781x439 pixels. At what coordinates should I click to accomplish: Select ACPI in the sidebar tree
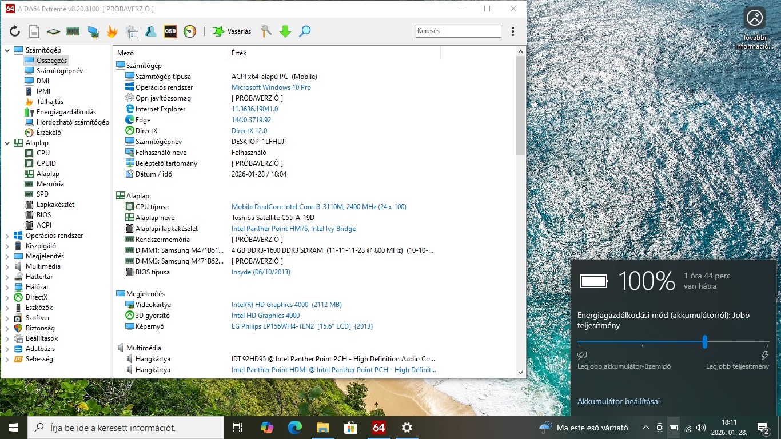(44, 225)
